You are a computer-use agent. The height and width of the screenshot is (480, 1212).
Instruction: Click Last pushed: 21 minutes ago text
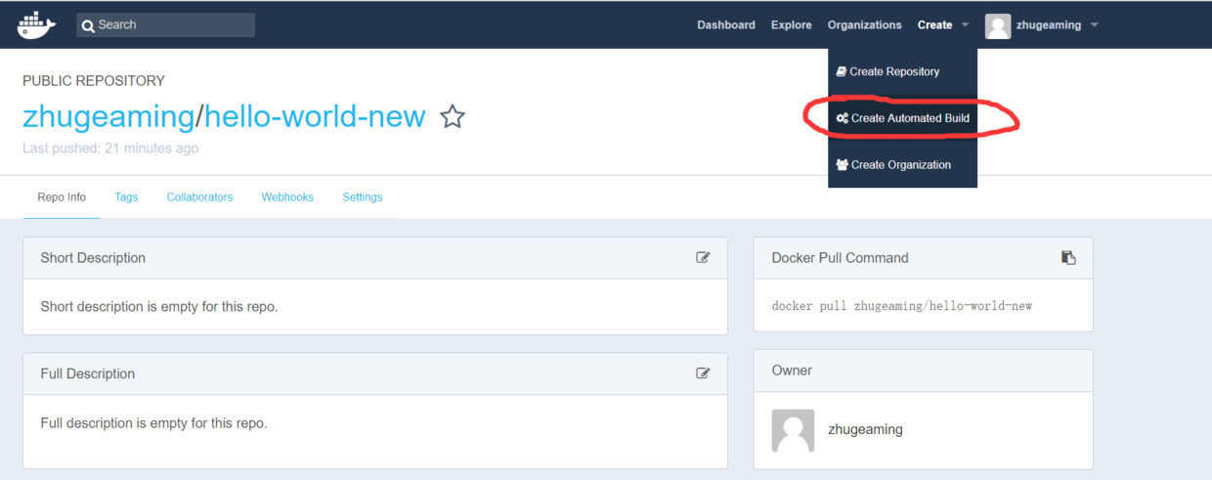[x=110, y=149]
